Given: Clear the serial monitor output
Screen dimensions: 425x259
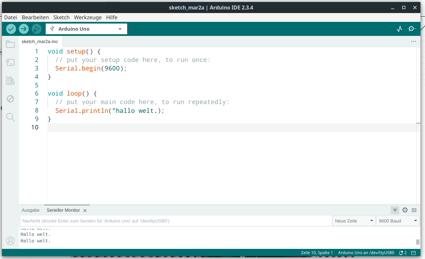Looking at the screenshot, I should click(414, 210).
